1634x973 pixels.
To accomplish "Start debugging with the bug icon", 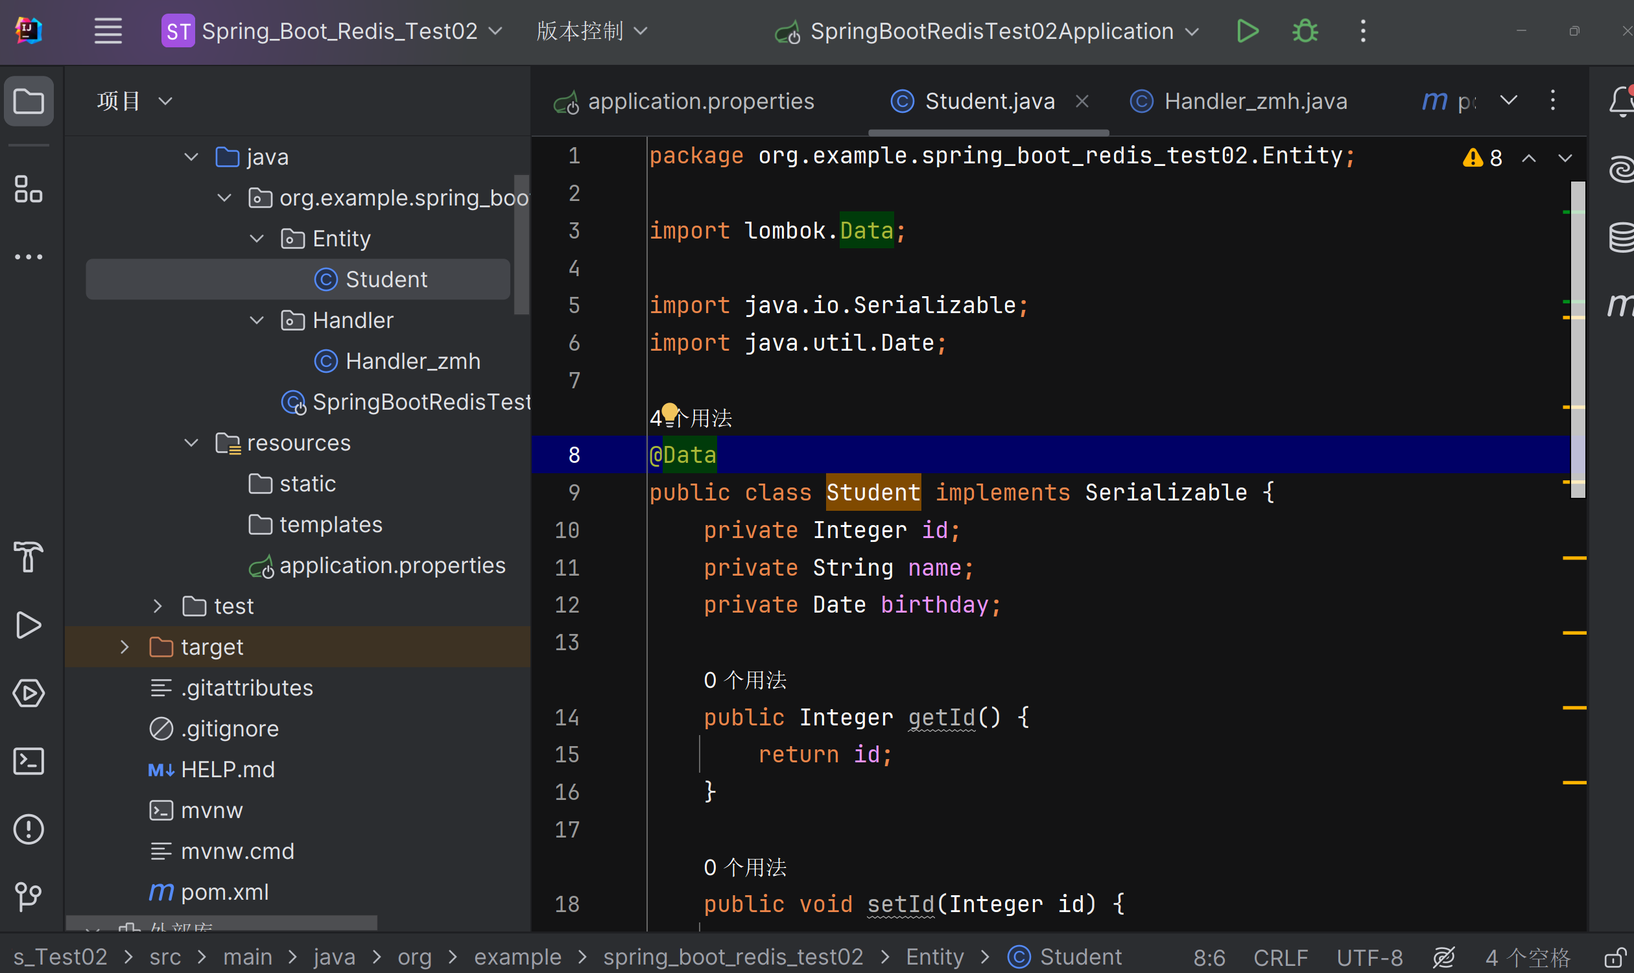I will [1305, 31].
